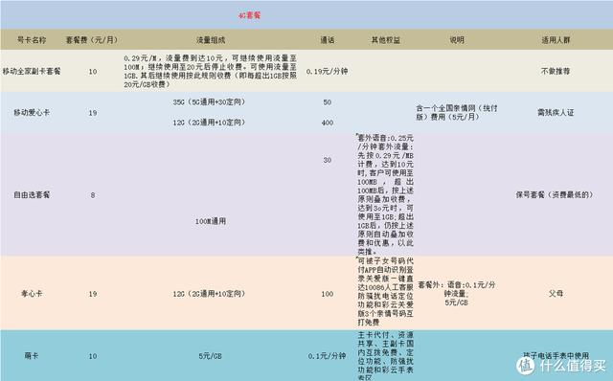
Task: Select the 0.19元/分钟 call rate cell
Action: pos(328,72)
